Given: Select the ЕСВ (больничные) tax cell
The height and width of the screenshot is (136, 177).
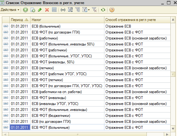Looking at the screenshot, I should pyautogui.click(x=67, y=26).
